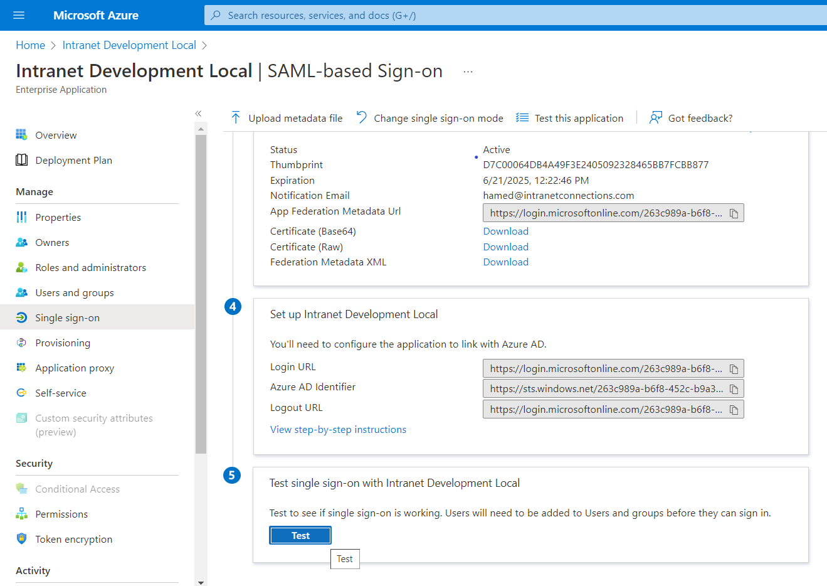The height and width of the screenshot is (586, 827).
Task: Go to Home breadcrumb
Action: tap(31, 45)
